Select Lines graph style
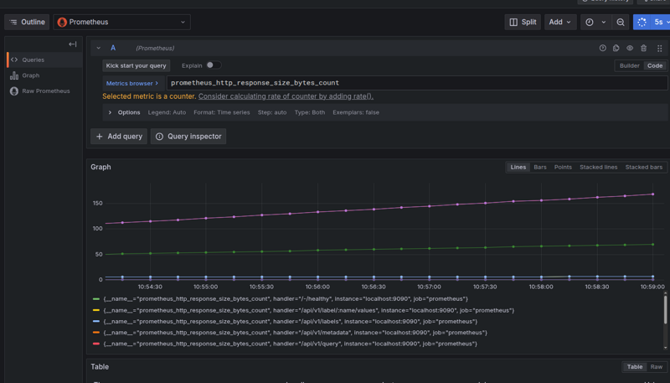 pos(518,167)
